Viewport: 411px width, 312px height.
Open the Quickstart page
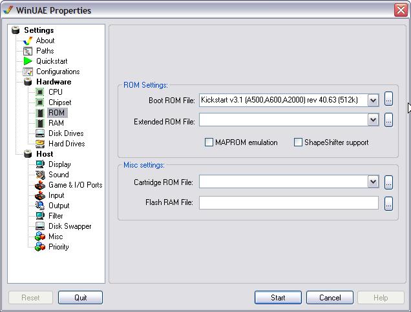click(52, 61)
